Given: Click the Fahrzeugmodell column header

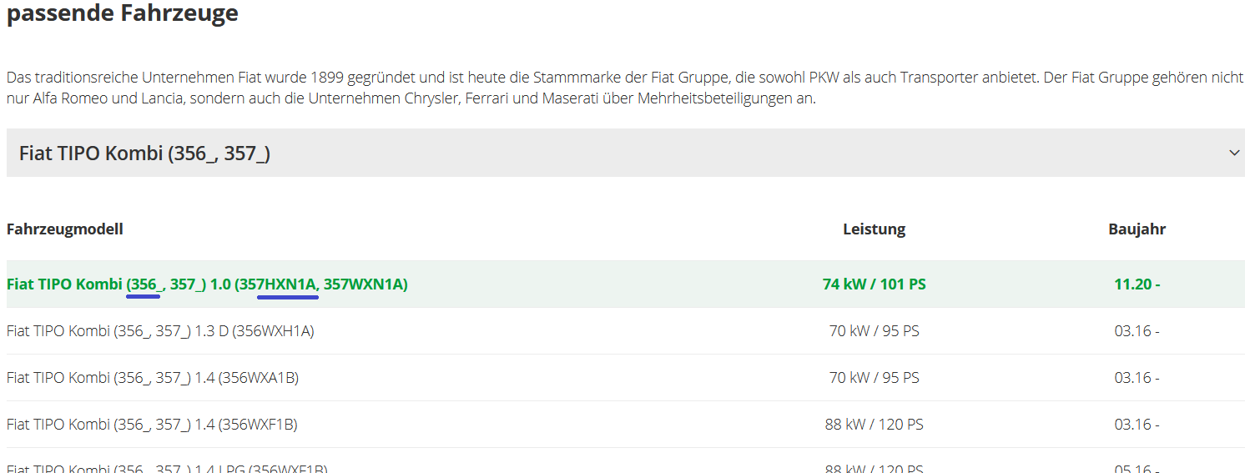Looking at the screenshot, I should coord(65,229).
